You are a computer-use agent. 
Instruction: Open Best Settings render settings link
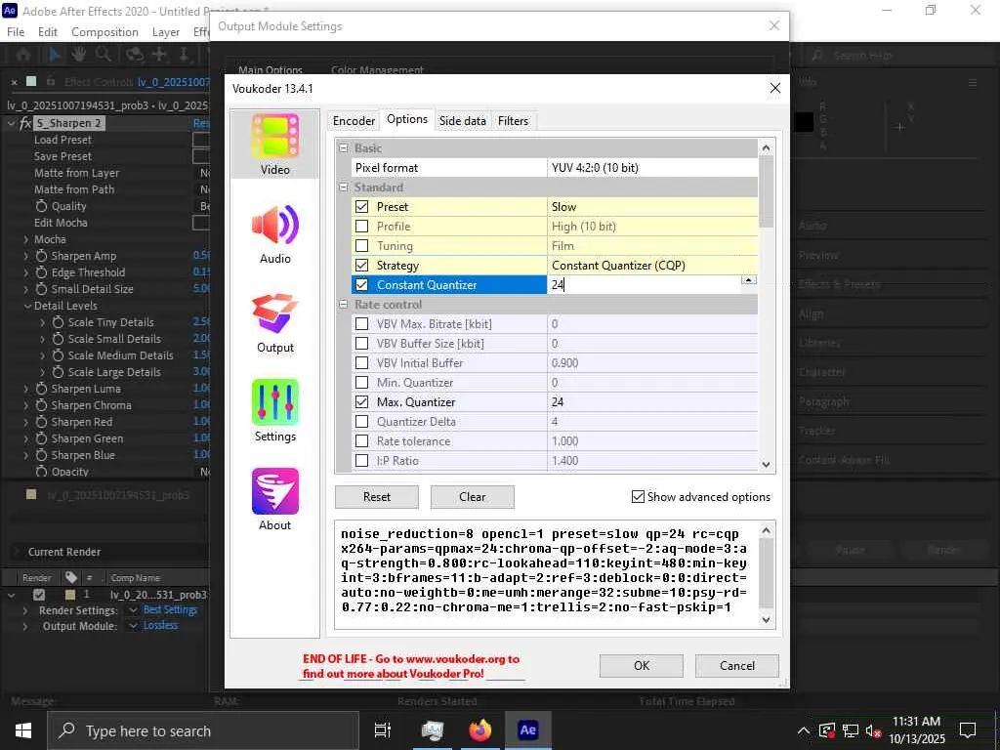click(170, 610)
